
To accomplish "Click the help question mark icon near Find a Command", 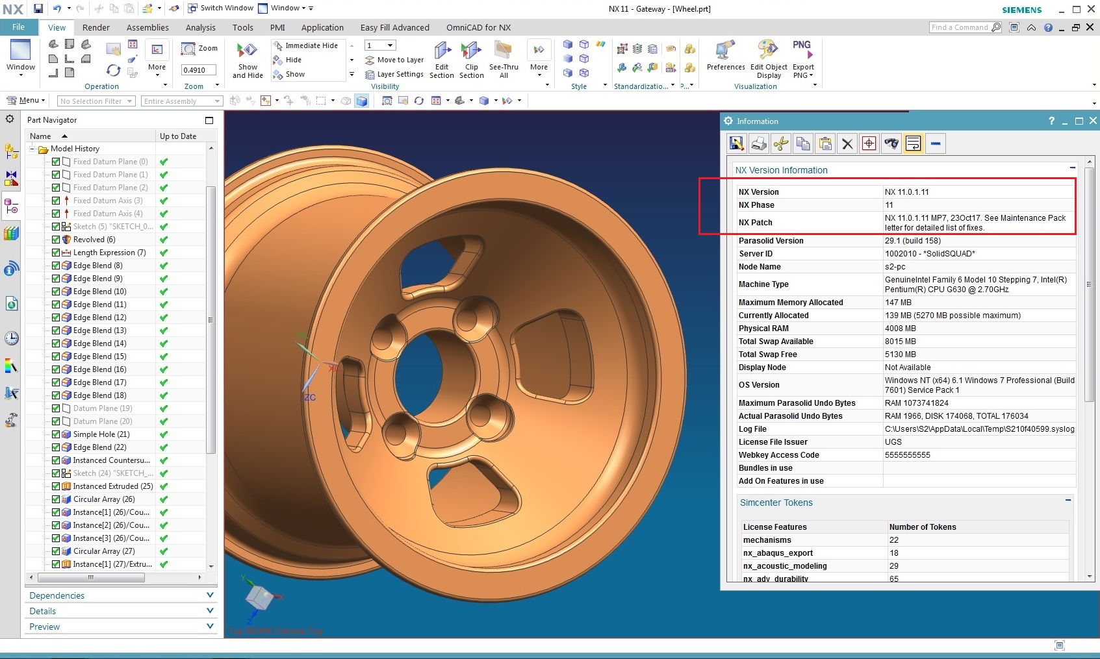I will [1048, 27].
